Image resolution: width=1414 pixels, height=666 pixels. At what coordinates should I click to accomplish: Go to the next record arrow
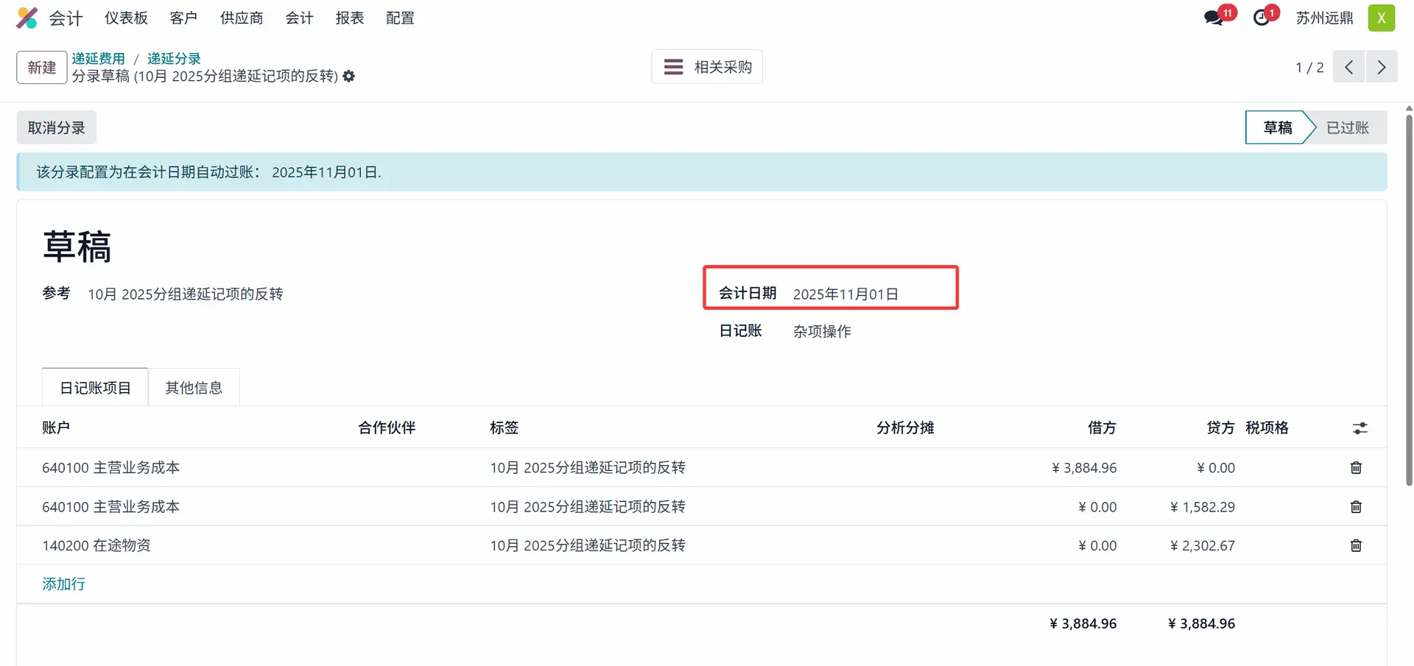point(1381,67)
